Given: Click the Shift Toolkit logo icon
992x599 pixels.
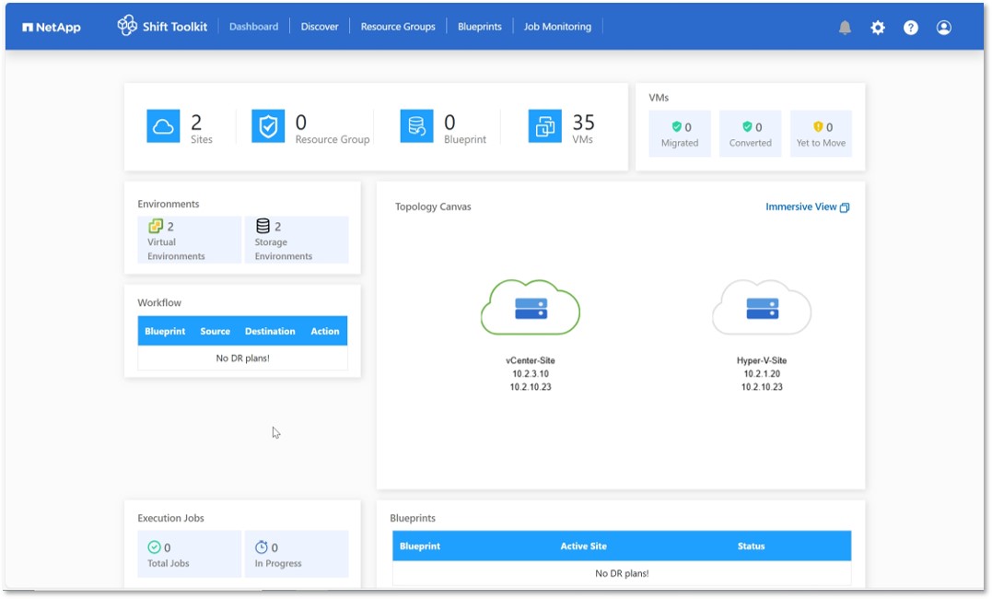Looking at the screenshot, I should click(127, 26).
